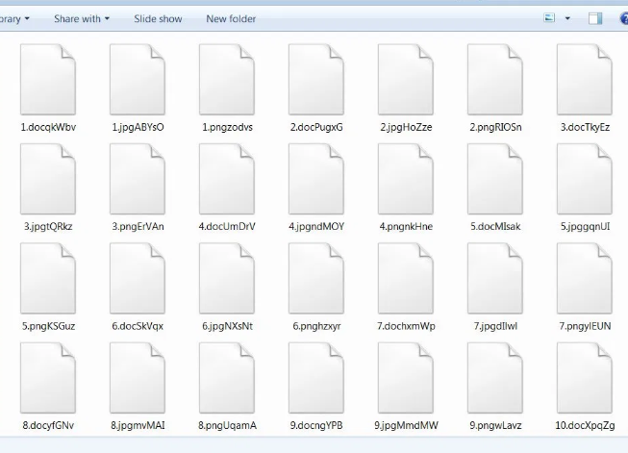The image size is (628, 453).
Task: Open the Include in library dropdown
Action: point(13,18)
